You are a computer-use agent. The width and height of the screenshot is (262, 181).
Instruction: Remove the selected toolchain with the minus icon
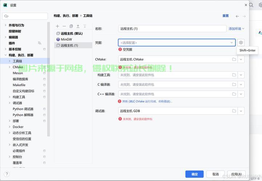tap(64, 26)
